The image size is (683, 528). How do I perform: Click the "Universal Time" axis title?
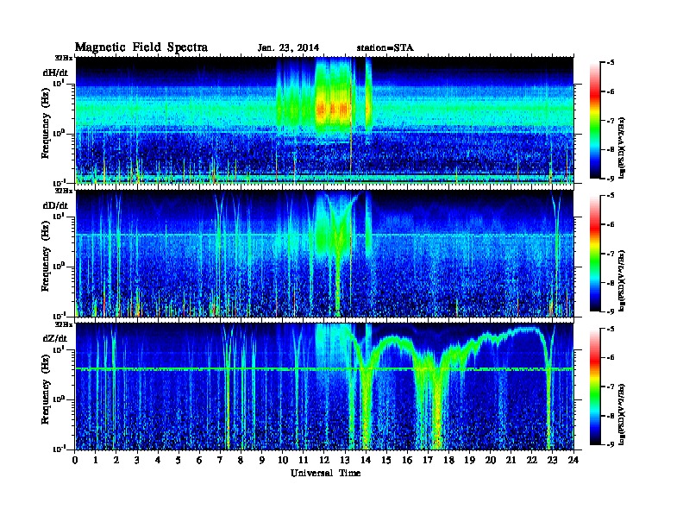(x=325, y=473)
